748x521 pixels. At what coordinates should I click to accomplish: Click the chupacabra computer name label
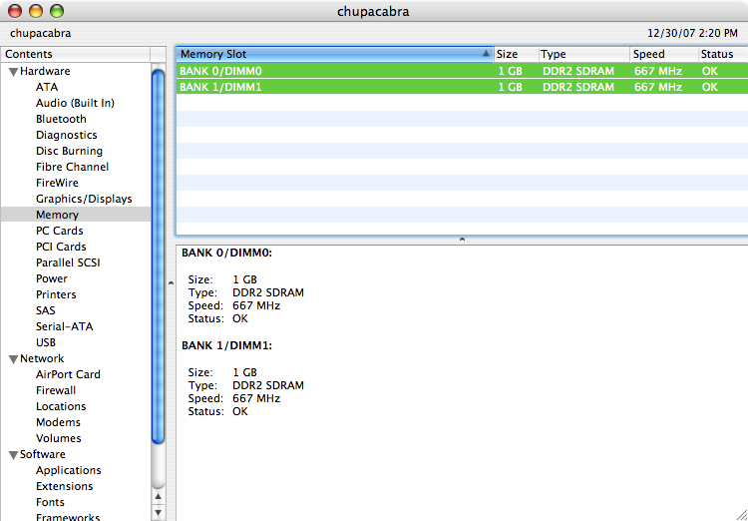point(41,33)
